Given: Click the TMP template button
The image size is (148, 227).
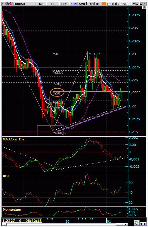Looking at the screenshot, I should [99, 4].
